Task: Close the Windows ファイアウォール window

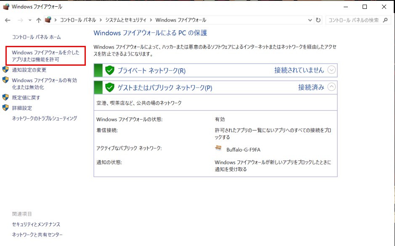Action: [x=384, y=7]
